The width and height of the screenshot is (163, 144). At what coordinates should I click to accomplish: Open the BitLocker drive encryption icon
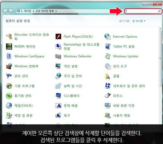point(9,37)
